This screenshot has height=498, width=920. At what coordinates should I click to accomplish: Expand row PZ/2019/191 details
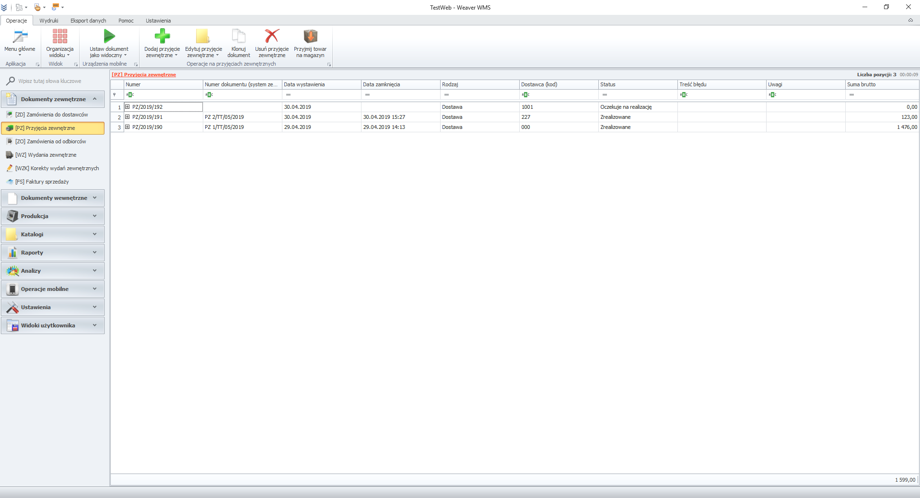click(128, 117)
